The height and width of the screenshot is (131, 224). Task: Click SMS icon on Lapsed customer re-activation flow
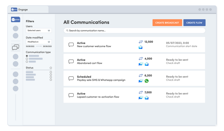tap(140, 98)
